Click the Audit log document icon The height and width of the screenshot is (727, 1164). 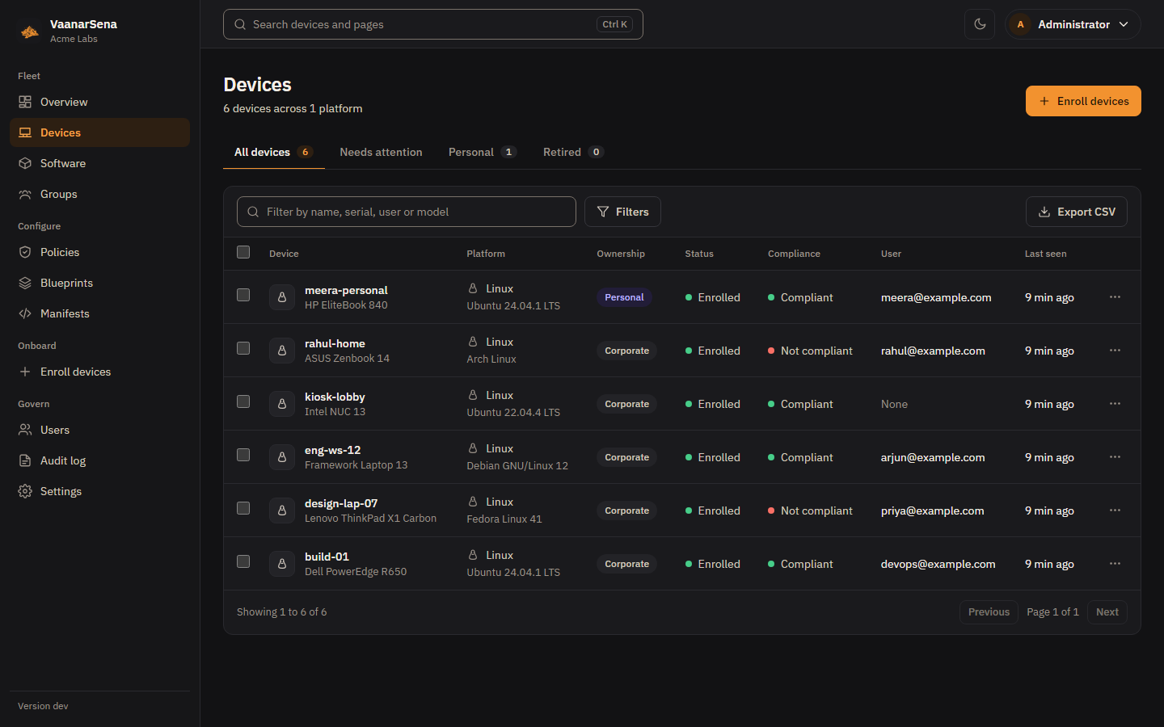click(25, 460)
